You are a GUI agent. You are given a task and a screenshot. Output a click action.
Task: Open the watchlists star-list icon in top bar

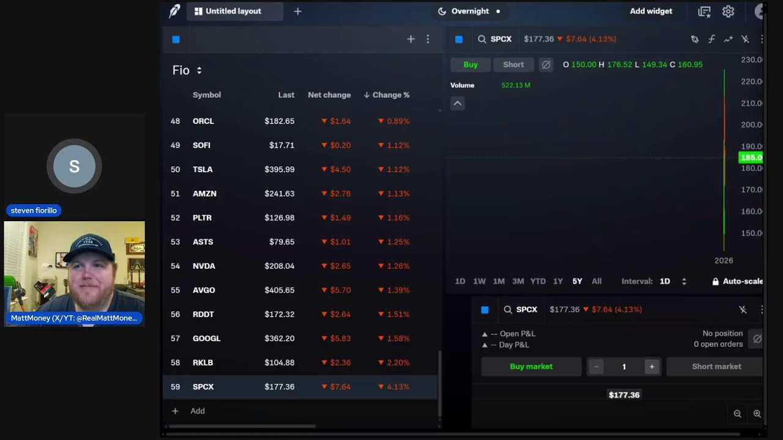coord(705,11)
